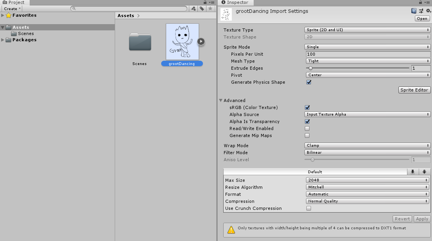Expand the Packages tree arrow
Screen dimensions: 432x241
[2, 40]
